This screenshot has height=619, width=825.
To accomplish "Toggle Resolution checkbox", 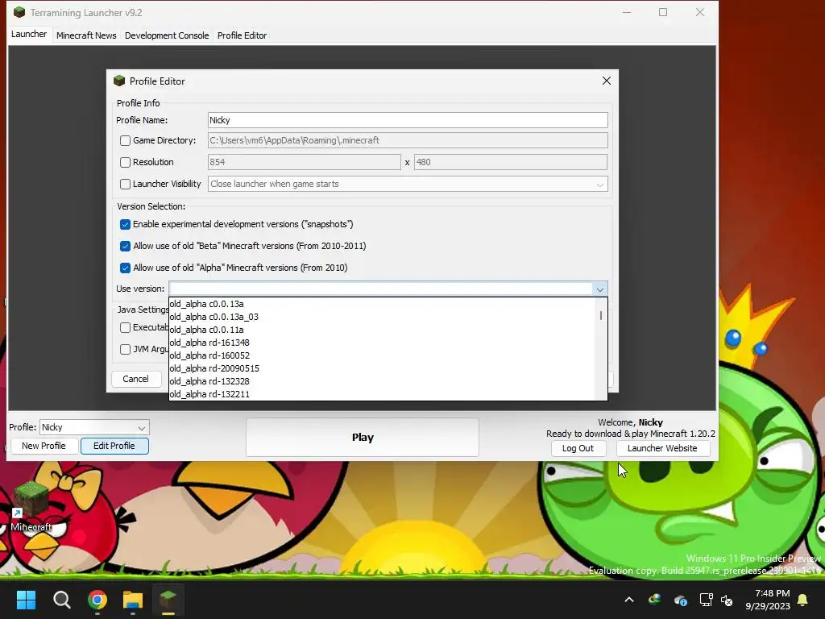I will click(125, 162).
